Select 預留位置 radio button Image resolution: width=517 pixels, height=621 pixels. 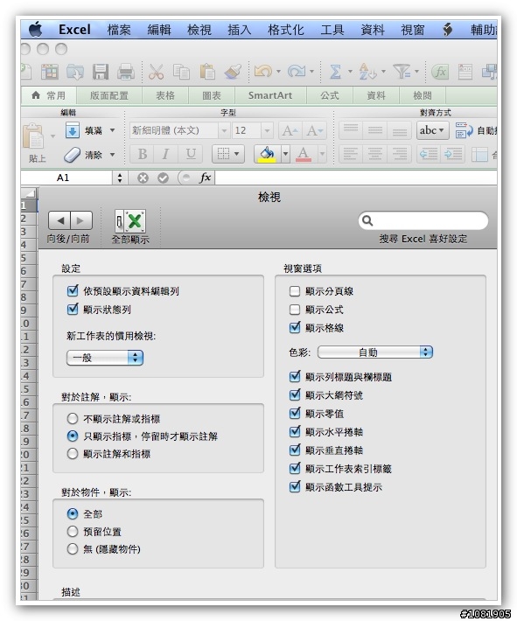pos(73,532)
